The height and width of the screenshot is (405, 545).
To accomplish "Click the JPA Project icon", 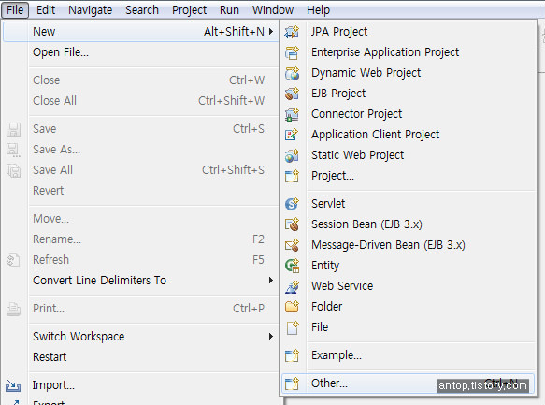I will (x=292, y=32).
